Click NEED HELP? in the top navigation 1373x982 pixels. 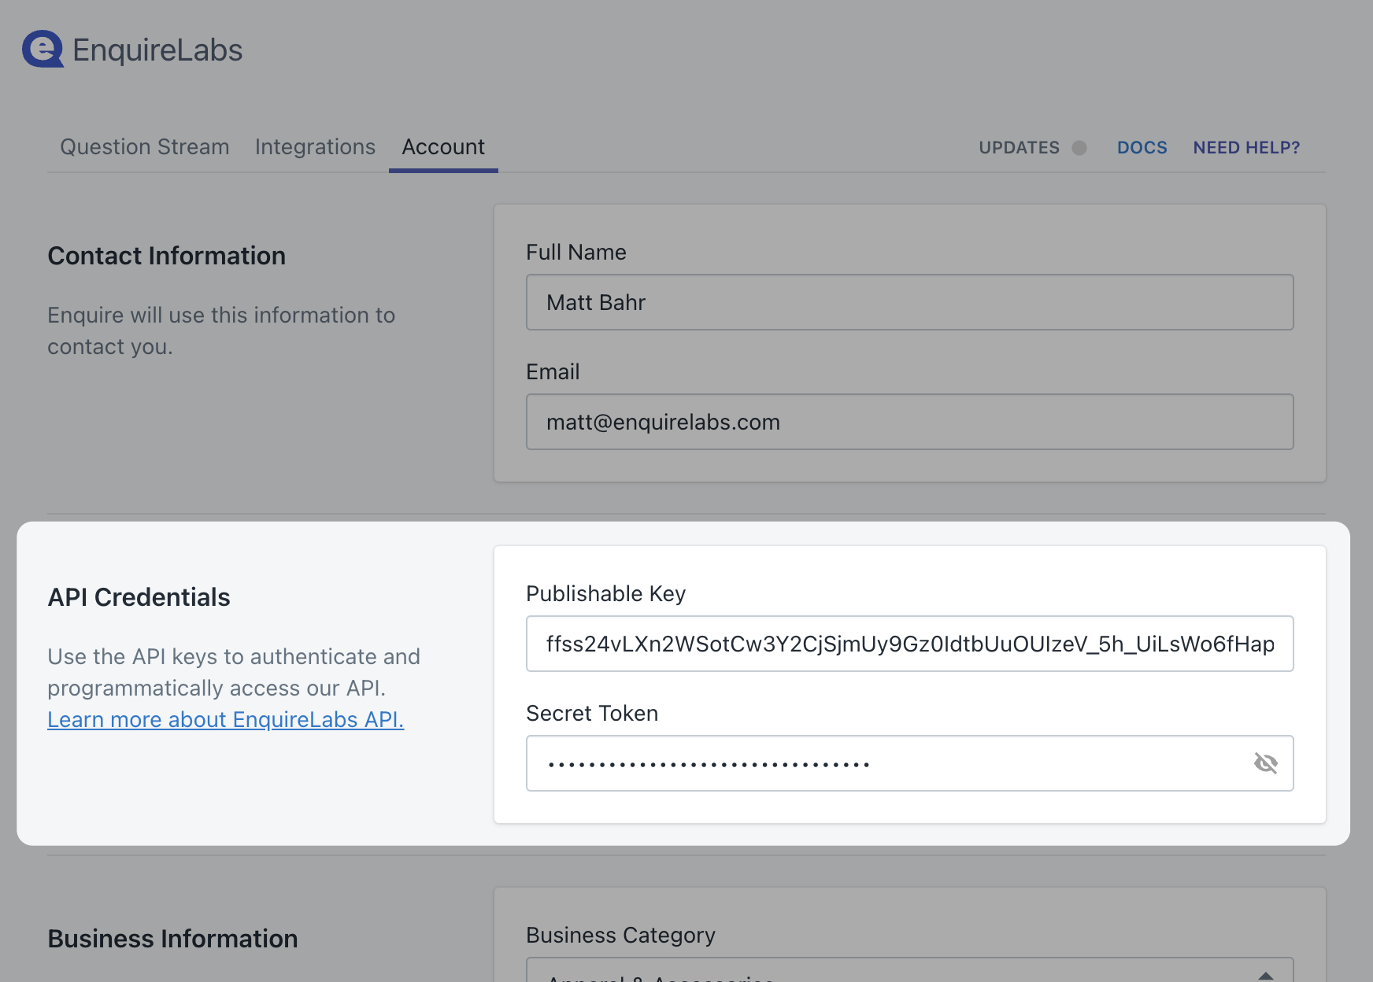1246,147
